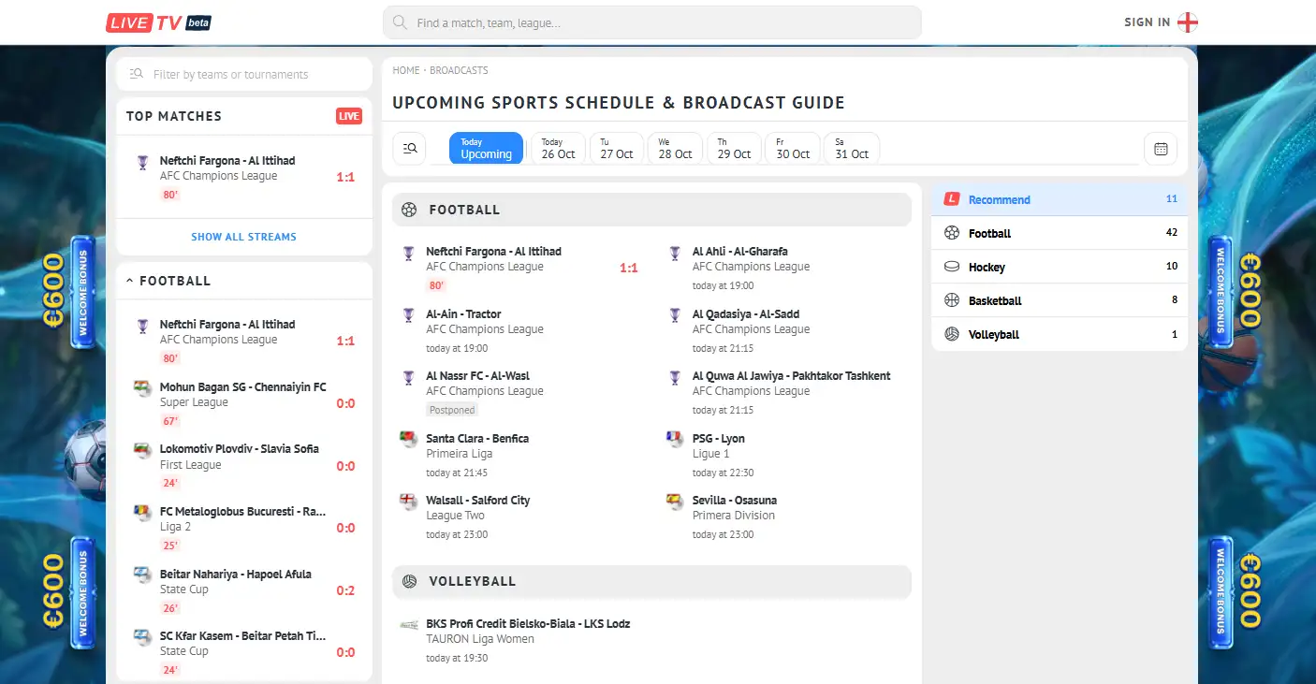
Task: Click the Hockey puck icon in category list
Action: click(x=952, y=267)
